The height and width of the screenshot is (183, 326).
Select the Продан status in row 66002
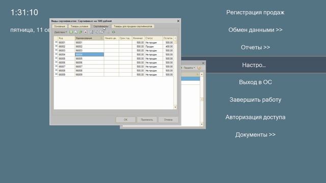(x=154, y=46)
